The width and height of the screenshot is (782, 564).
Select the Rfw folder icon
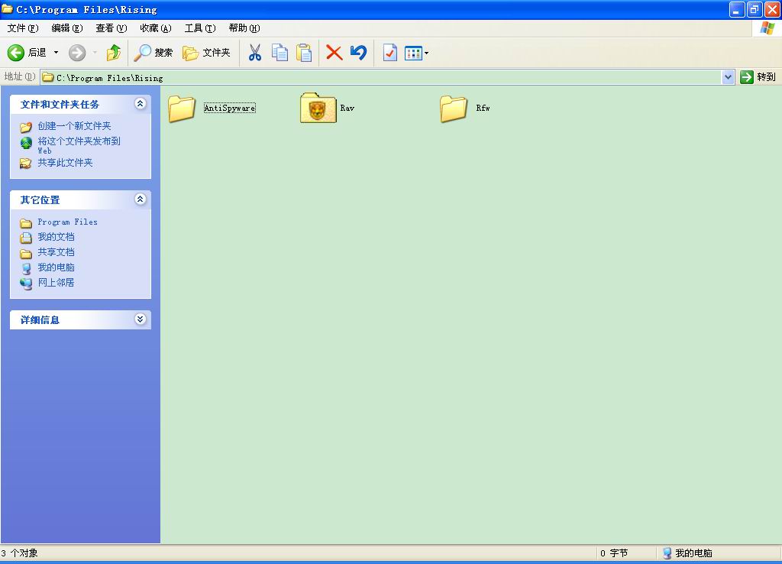point(454,109)
